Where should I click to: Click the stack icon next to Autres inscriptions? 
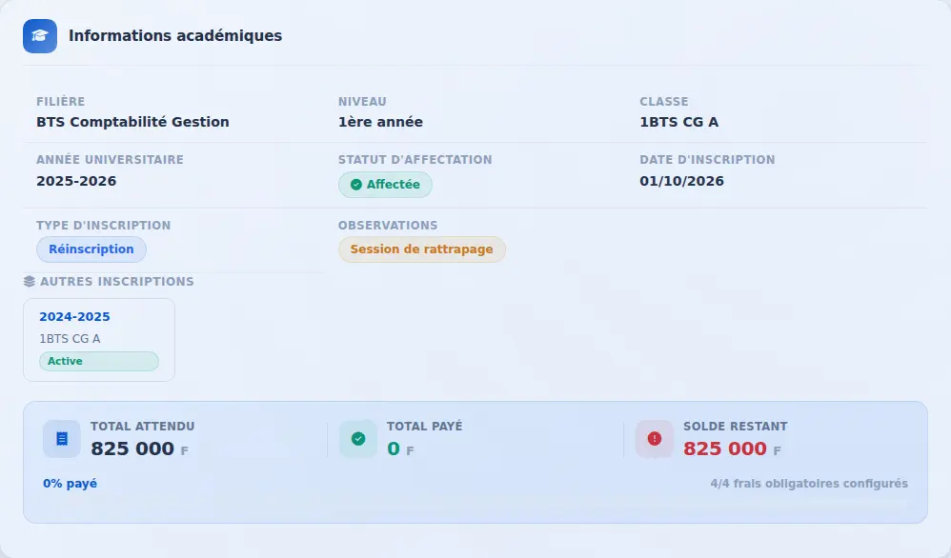coord(30,282)
